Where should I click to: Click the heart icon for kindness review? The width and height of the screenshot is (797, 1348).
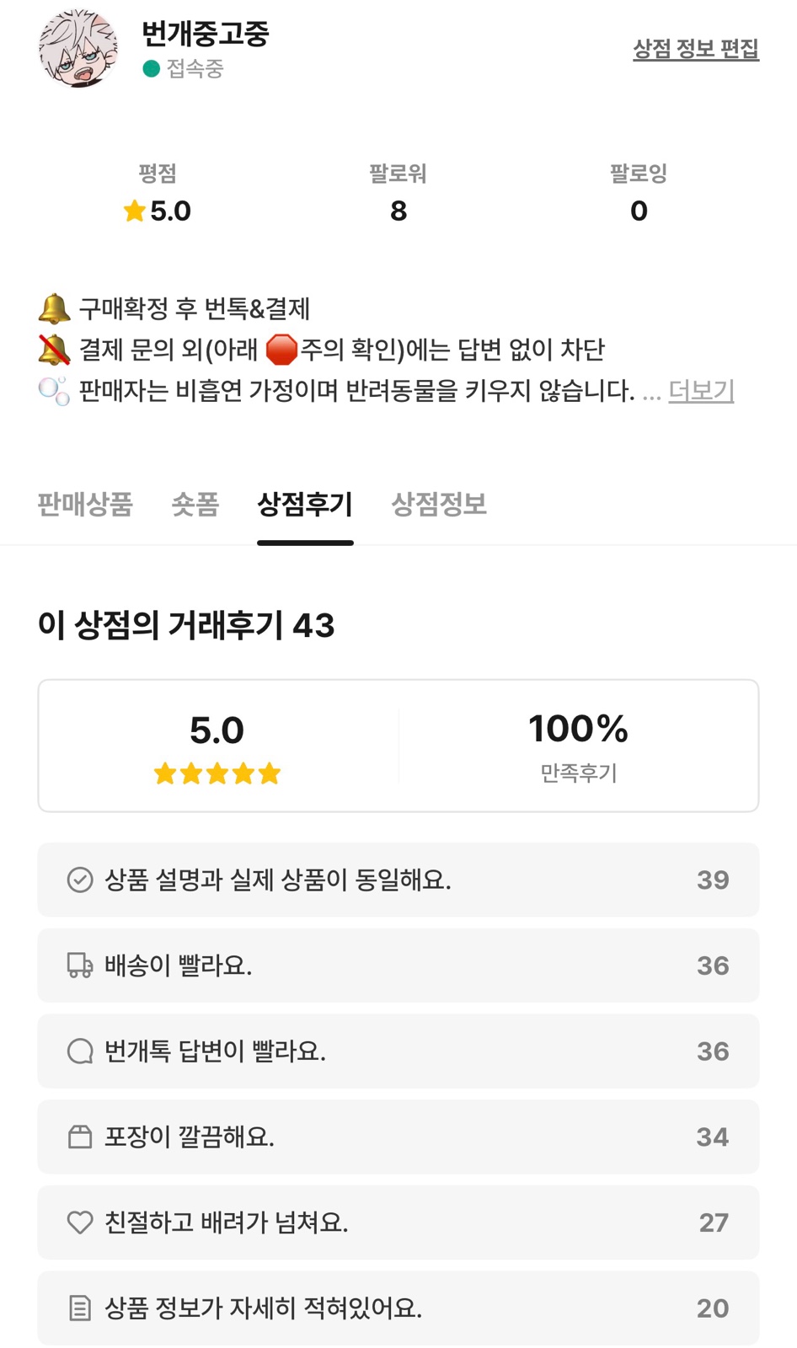tap(80, 1222)
